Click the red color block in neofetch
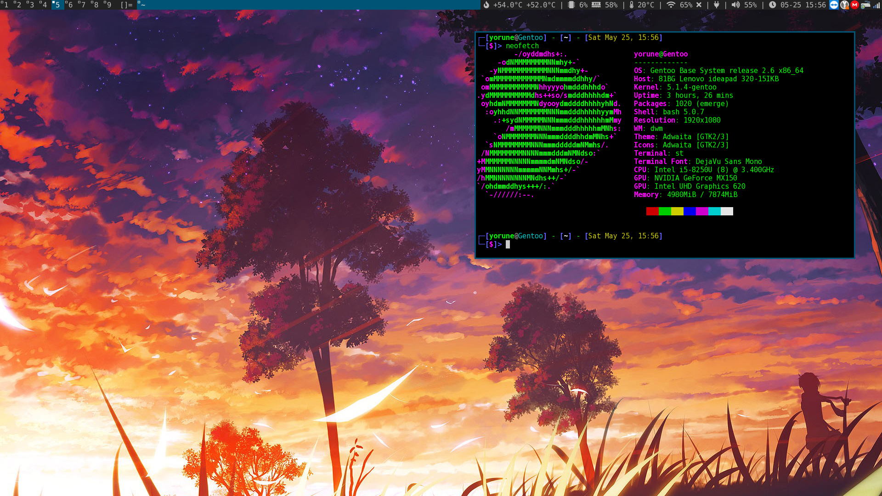Viewport: 882px width, 496px height. [x=652, y=211]
